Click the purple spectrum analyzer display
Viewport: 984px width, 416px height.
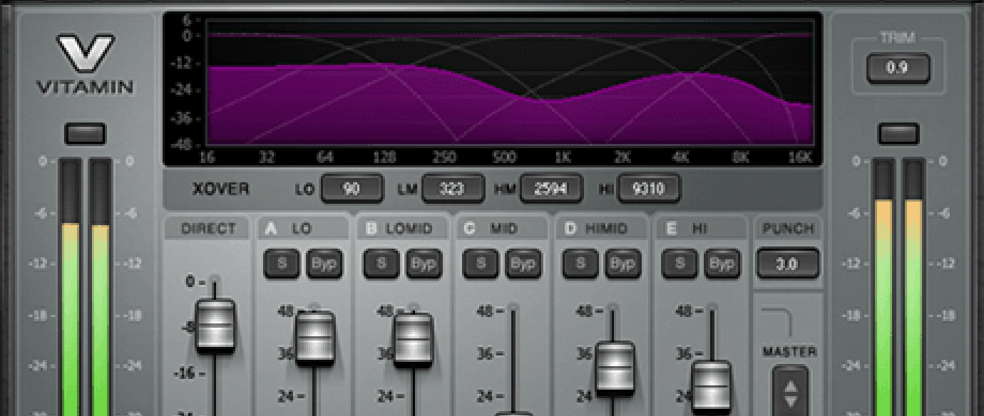coord(511,82)
